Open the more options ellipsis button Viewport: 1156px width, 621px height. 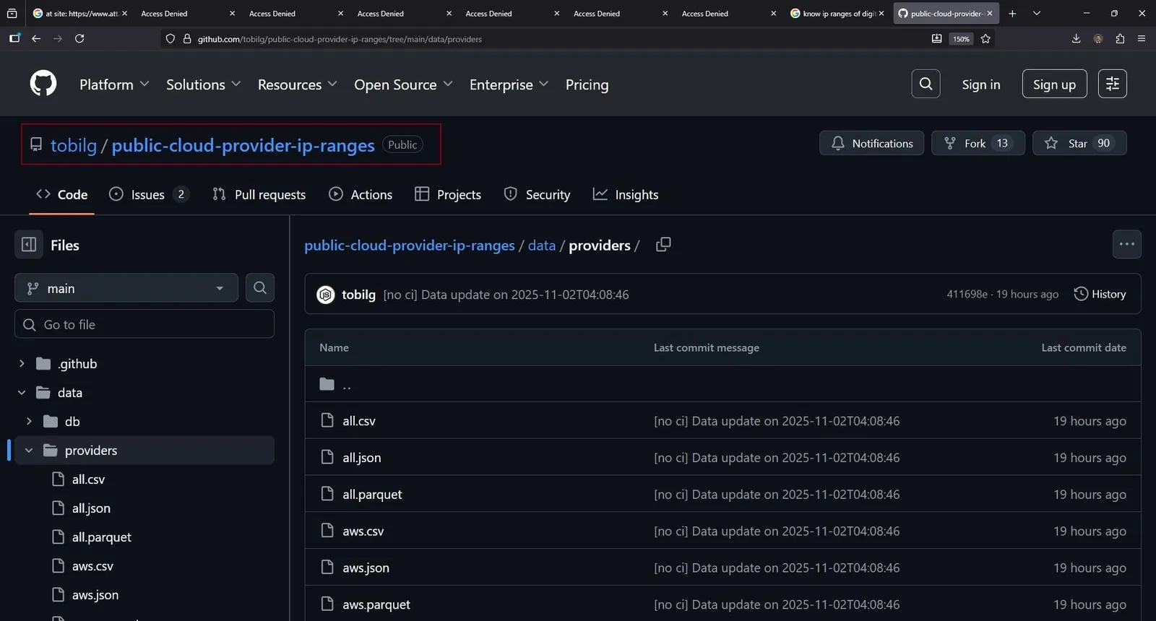[1127, 244]
